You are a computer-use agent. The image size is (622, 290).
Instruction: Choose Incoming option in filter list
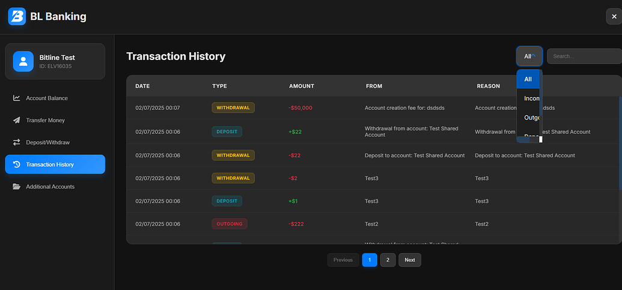pyautogui.click(x=528, y=98)
